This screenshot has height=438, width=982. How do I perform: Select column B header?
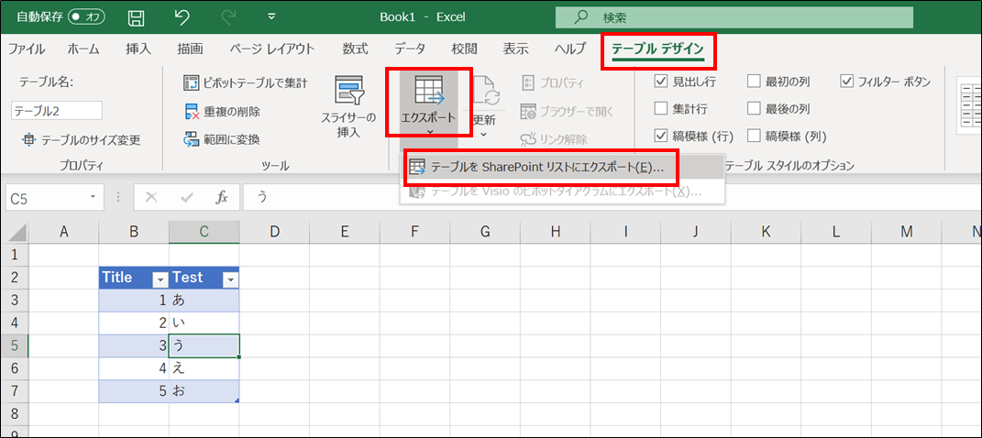click(x=133, y=232)
